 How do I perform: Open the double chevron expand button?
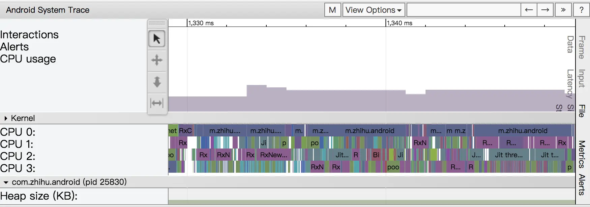[x=563, y=10]
